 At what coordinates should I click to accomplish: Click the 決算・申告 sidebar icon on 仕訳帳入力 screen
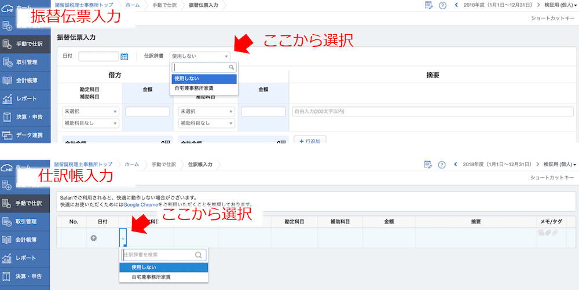7,276
